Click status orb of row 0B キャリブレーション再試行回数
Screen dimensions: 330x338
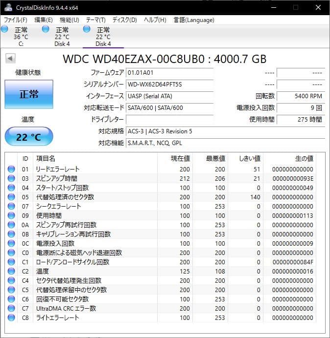tap(11, 234)
